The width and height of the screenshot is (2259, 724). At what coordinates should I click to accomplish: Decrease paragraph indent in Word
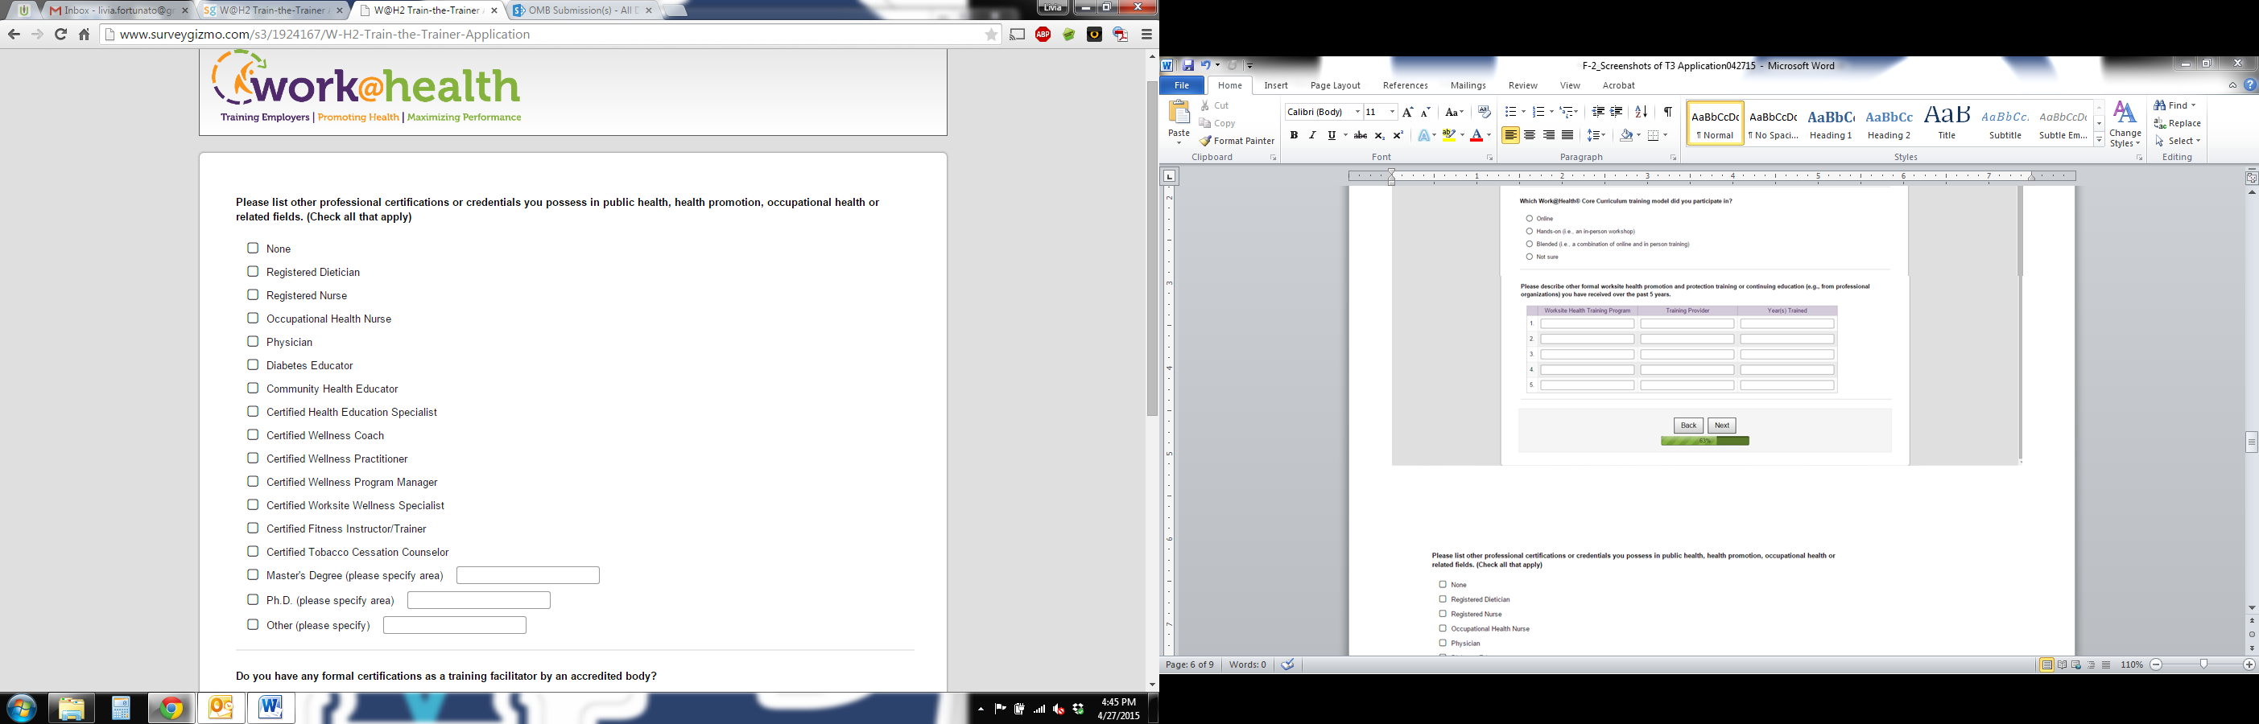1598,112
